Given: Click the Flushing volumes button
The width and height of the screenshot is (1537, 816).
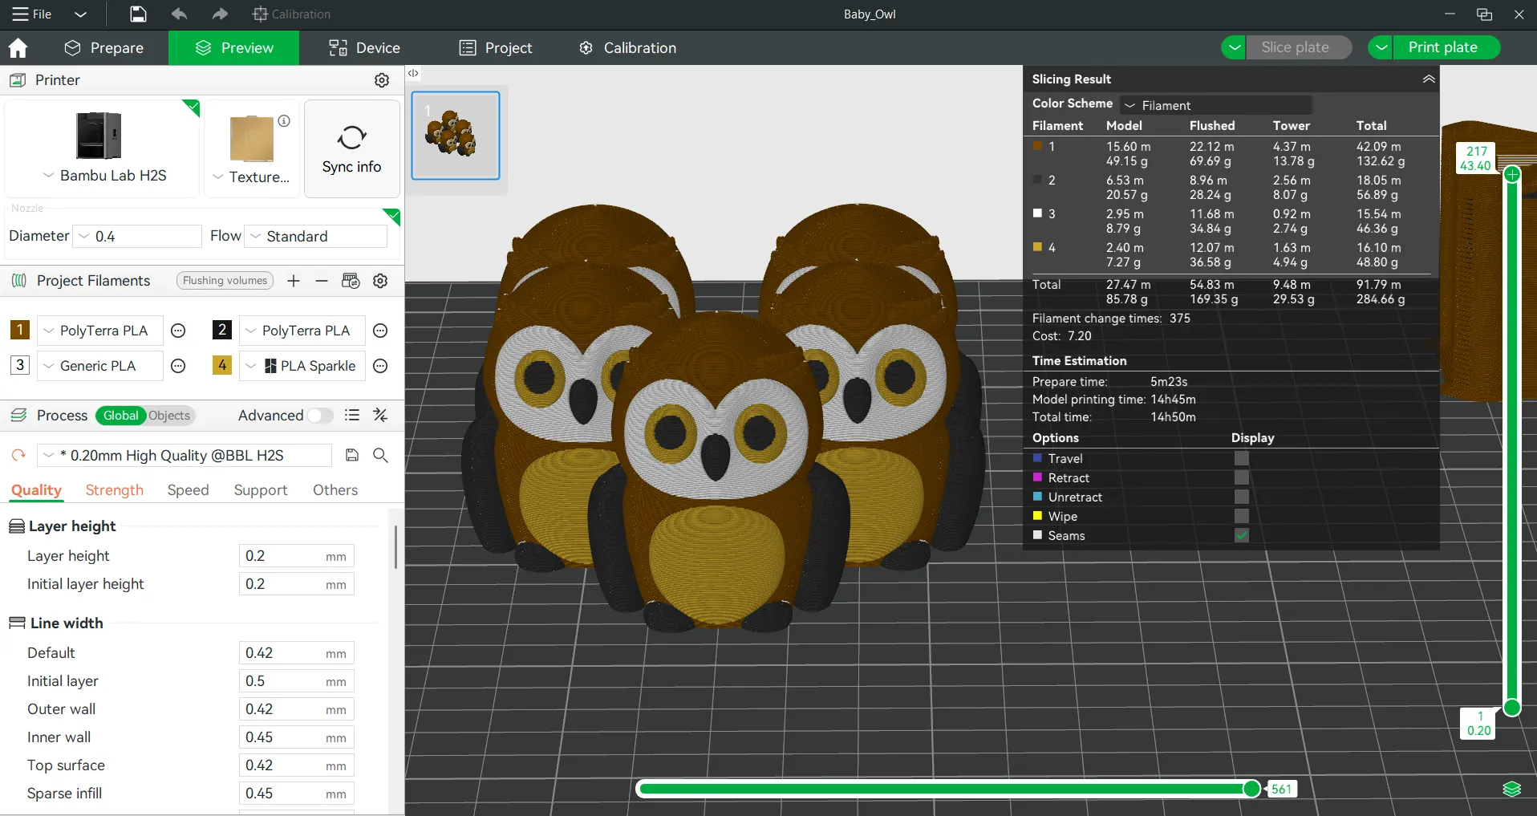Looking at the screenshot, I should (x=225, y=281).
